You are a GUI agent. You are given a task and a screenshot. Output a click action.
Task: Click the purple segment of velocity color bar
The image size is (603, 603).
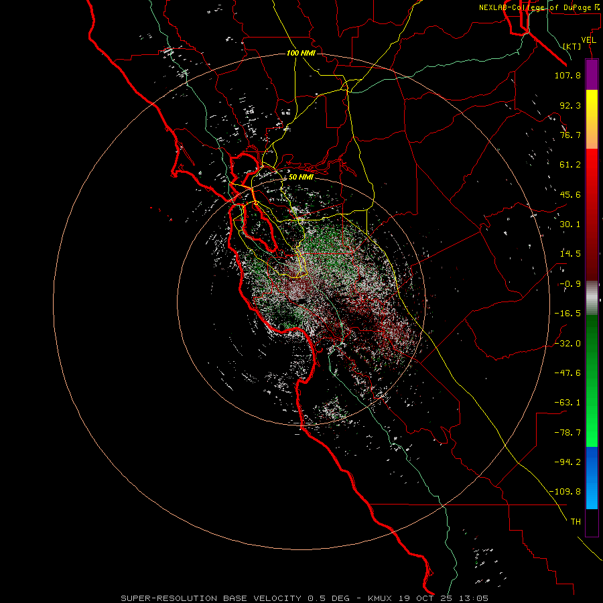pos(592,74)
